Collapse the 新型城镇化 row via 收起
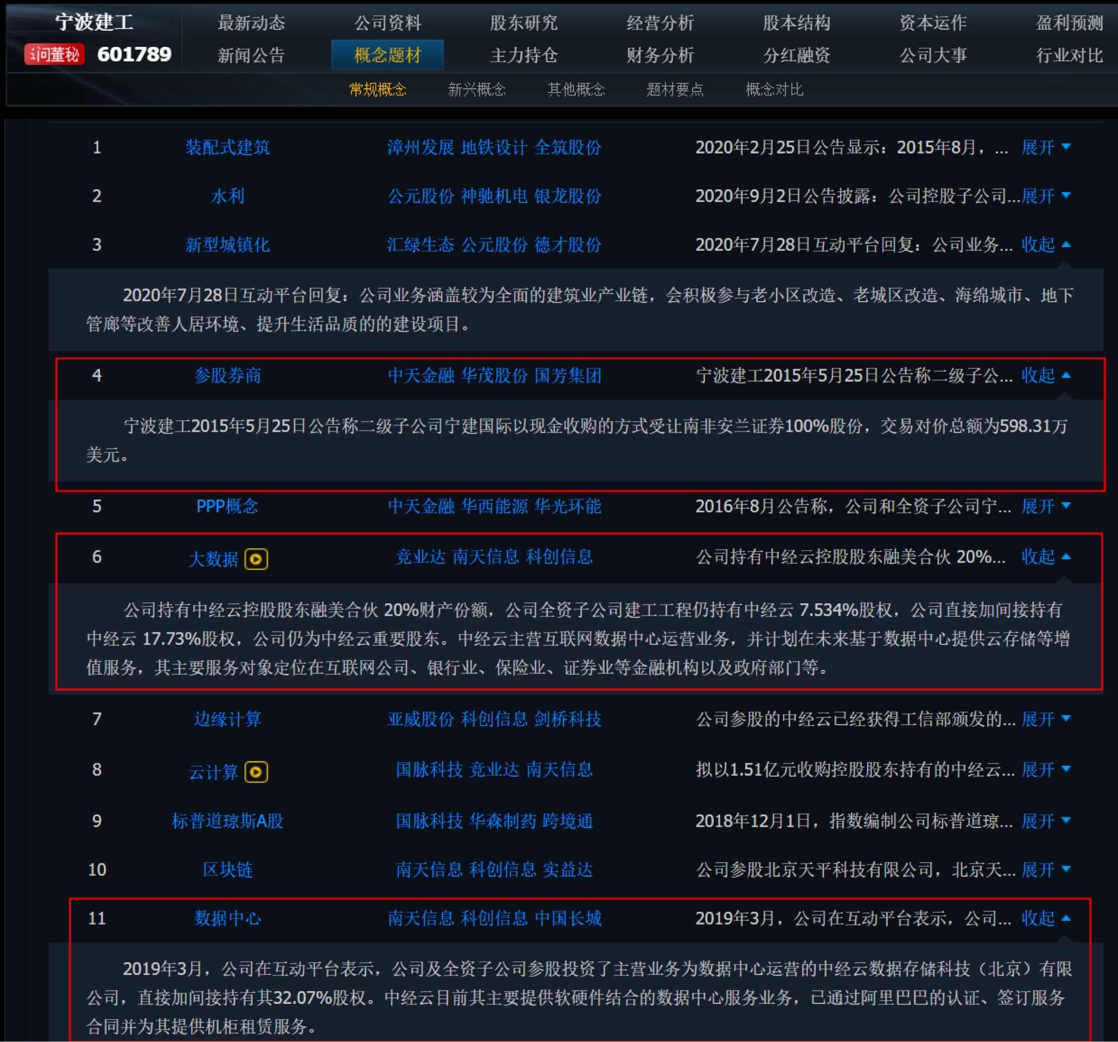The image size is (1118, 1042). (1045, 245)
